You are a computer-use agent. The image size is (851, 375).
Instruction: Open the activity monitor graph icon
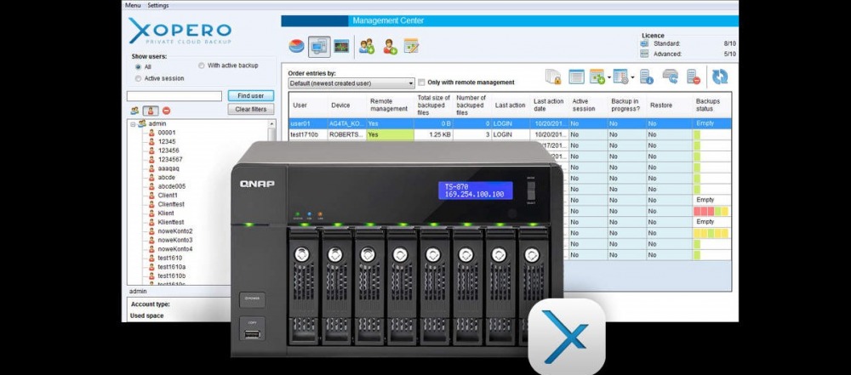click(x=341, y=46)
